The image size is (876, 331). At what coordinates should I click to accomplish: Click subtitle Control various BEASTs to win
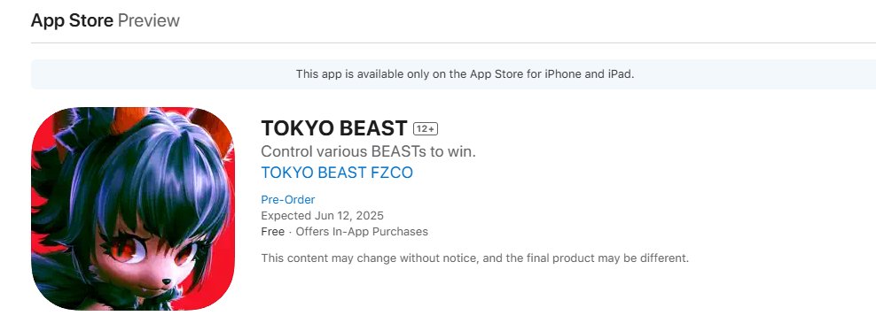368,151
